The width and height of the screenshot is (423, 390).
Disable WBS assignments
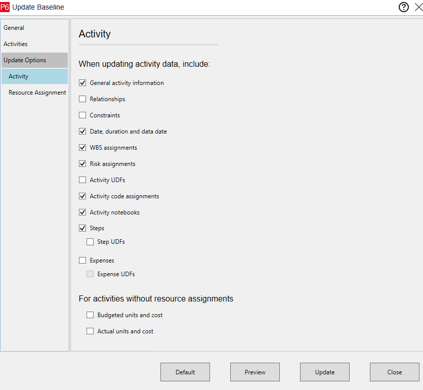point(82,147)
